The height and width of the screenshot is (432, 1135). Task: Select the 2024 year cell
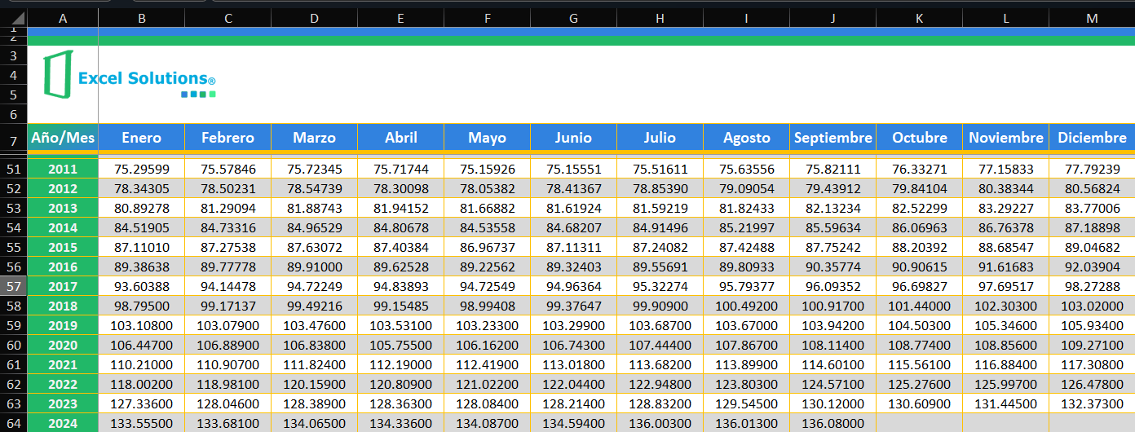tap(63, 423)
